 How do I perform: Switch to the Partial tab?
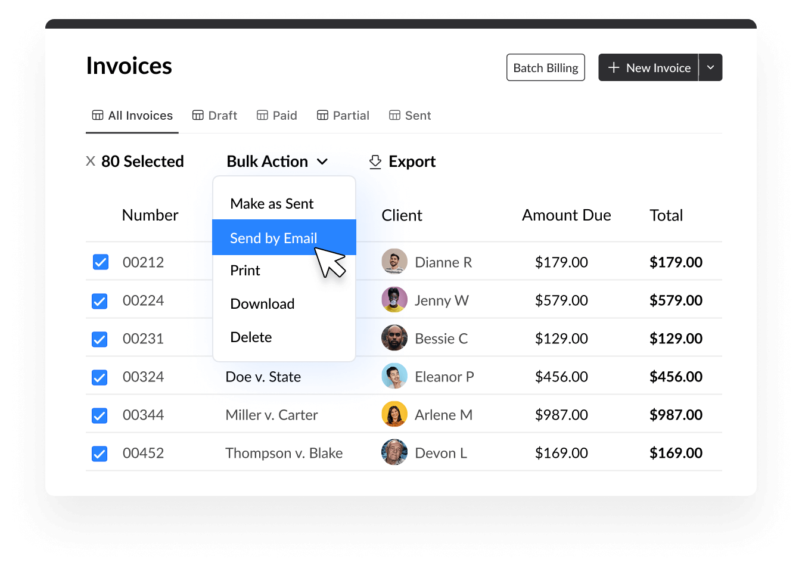pyautogui.click(x=343, y=116)
